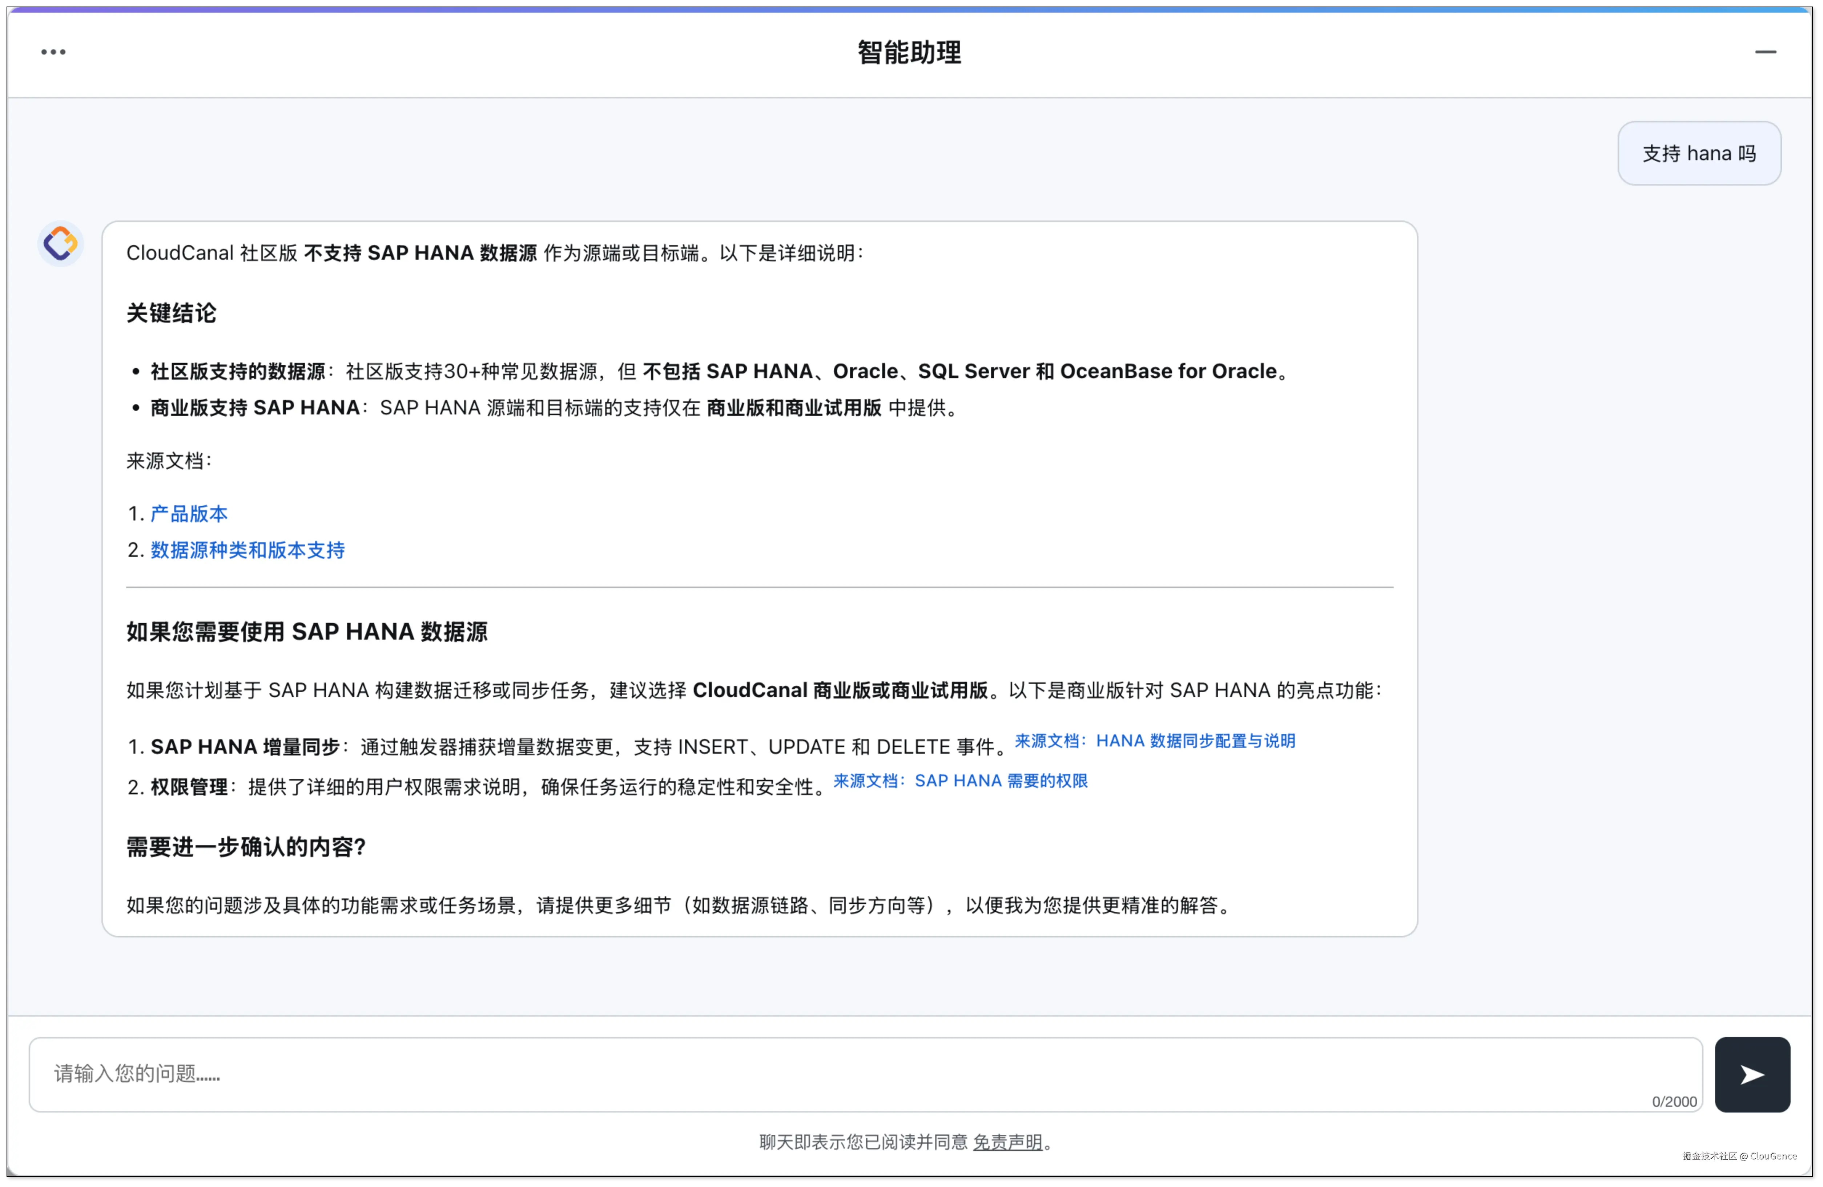Click the 社区版支持的数据源 bullet item
The height and width of the screenshot is (1187, 1823).
(237, 372)
